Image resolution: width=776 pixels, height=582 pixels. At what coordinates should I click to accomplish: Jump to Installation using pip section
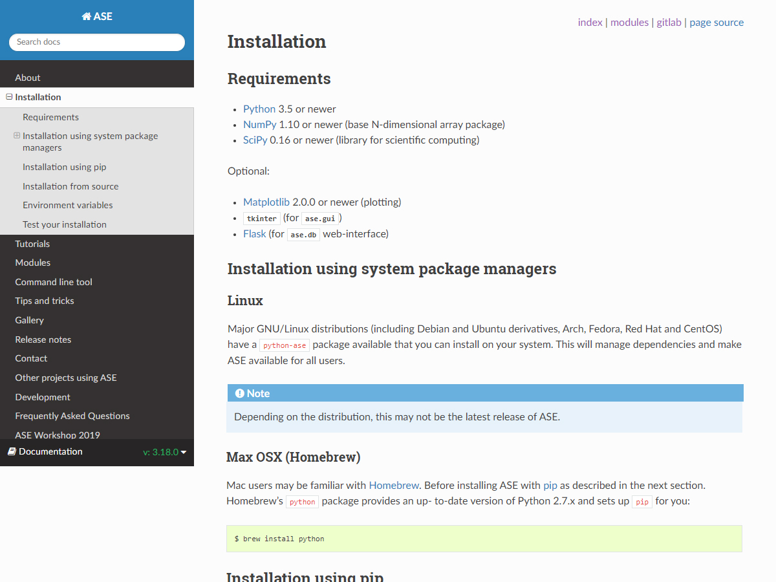tap(64, 167)
